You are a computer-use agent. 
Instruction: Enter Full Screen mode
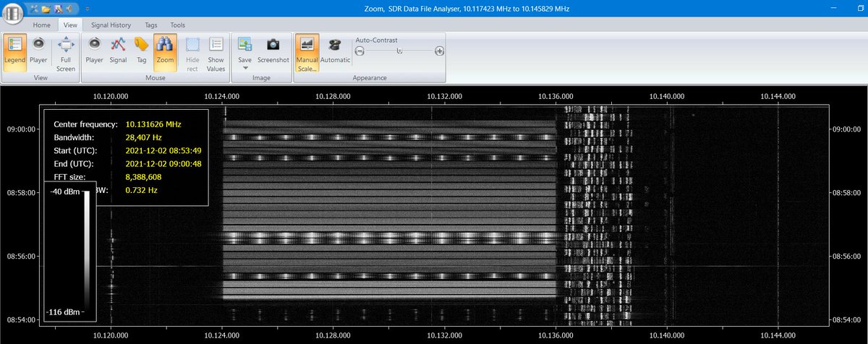click(66, 52)
